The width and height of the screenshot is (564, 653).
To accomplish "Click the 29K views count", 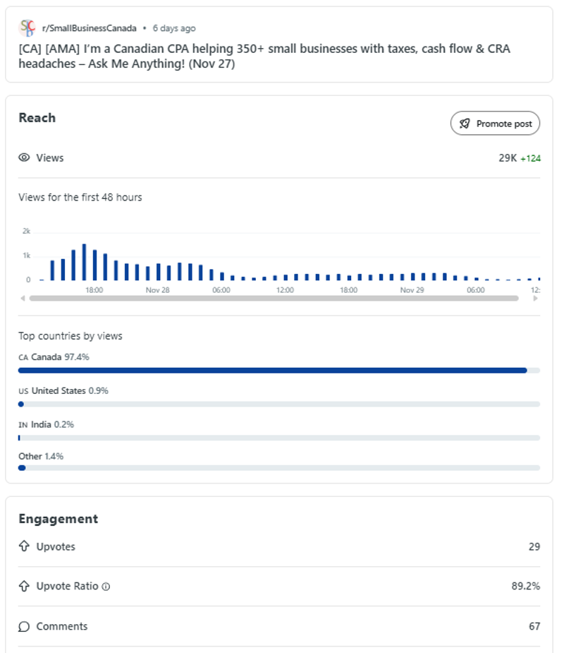I will tap(508, 158).
